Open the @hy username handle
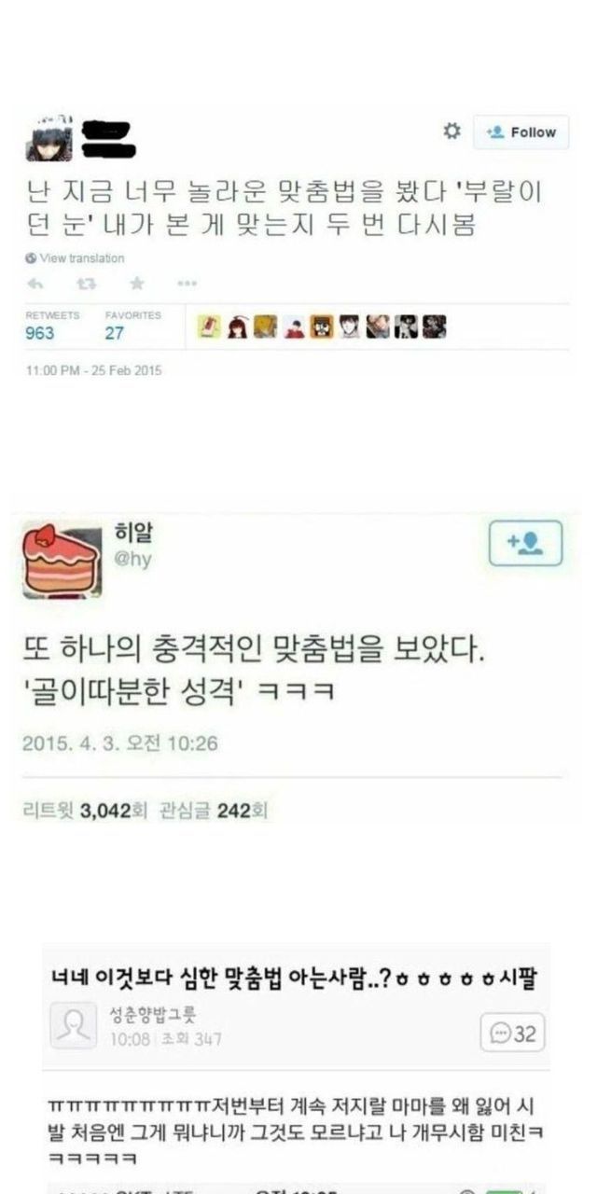The height and width of the screenshot is (1194, 597). pyautogui.click(x=132, y=559)
